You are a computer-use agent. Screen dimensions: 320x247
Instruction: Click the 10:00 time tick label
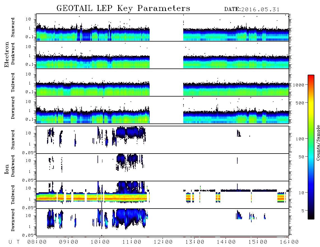point(100,242)
